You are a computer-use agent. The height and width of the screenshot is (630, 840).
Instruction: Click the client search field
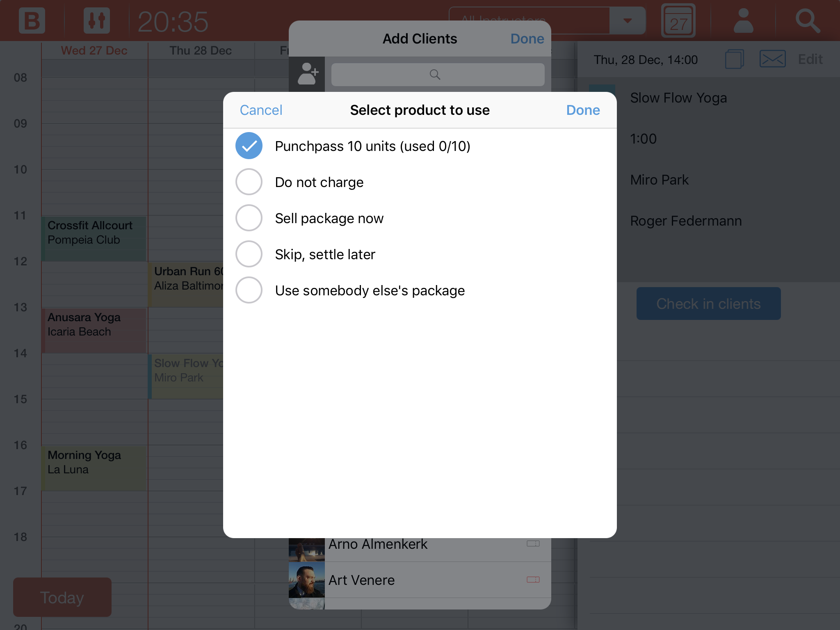pyautogui.click(x=438, y=75)
